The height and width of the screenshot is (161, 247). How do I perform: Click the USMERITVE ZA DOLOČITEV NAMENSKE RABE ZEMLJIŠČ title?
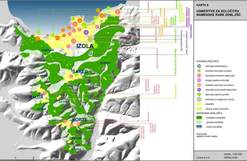pyautogui.click(x=219, y=13)
